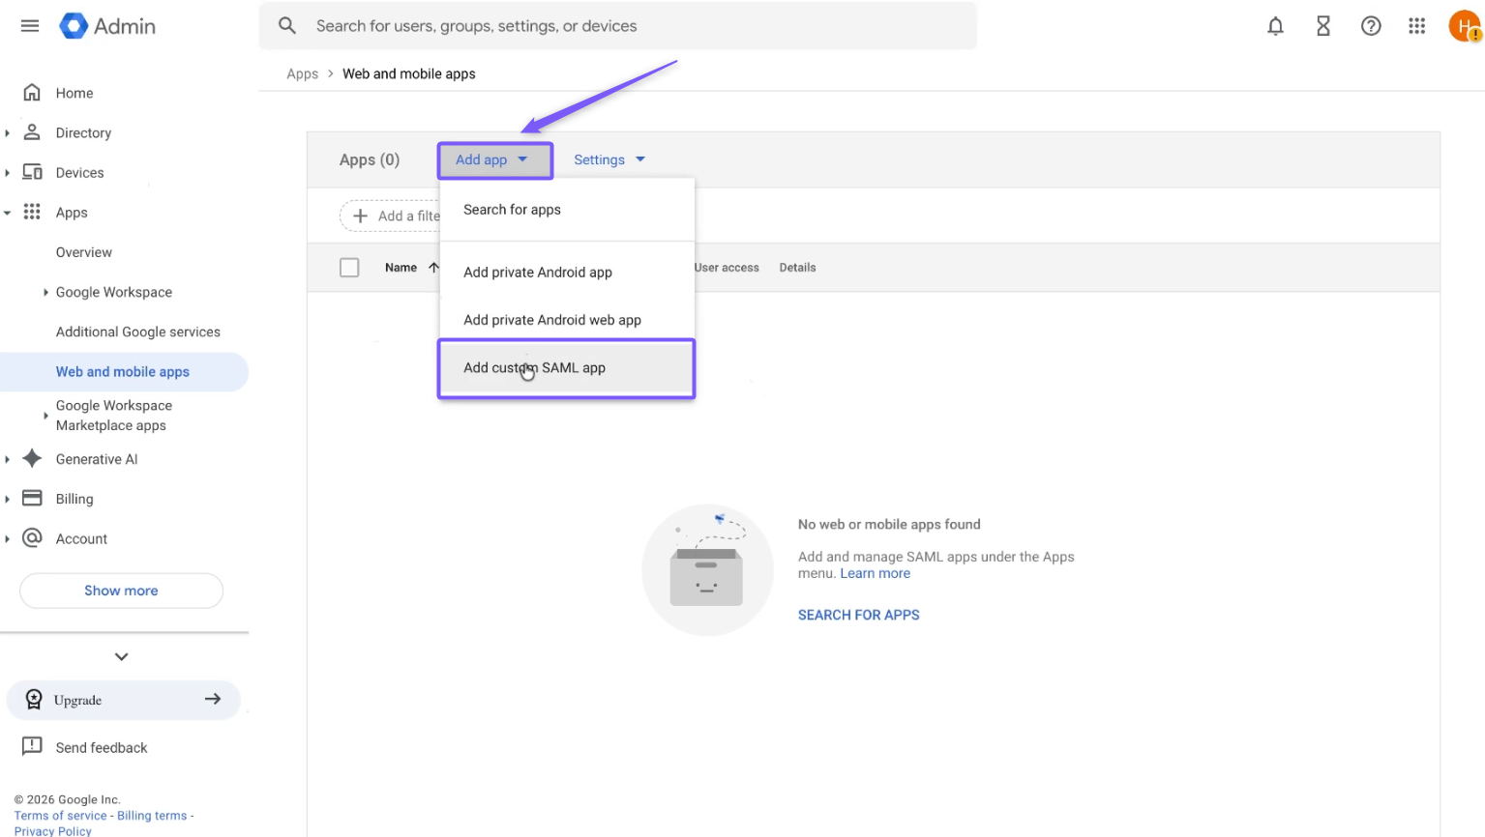Expand Google Workspace submenu item
This screenshot has height=837, width=1485.
[x=45, y=292]
